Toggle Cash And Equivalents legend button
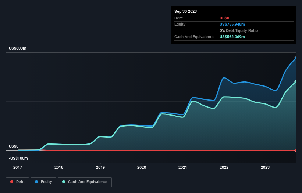 click(85, 182)
